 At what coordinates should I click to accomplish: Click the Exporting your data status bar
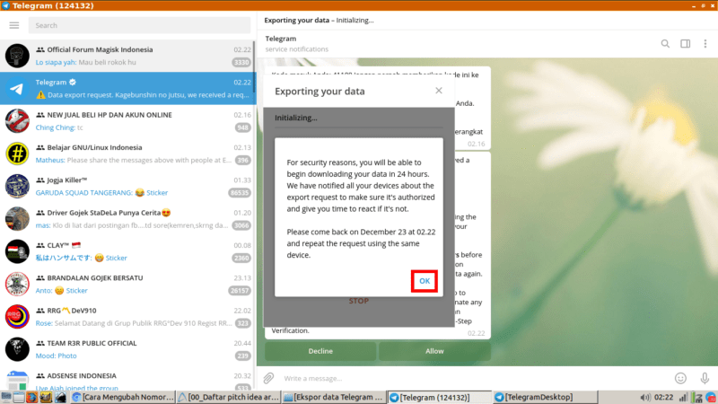pyautogui.click(x=487, y=20)
